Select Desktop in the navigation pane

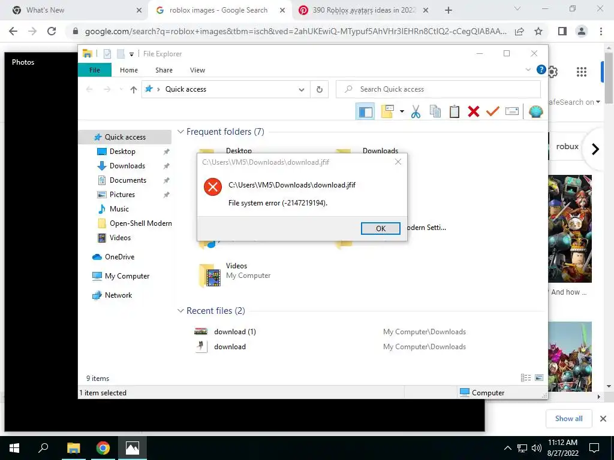coord(122,152)
